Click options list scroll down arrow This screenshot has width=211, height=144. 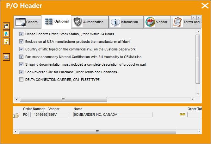point(198,94)
